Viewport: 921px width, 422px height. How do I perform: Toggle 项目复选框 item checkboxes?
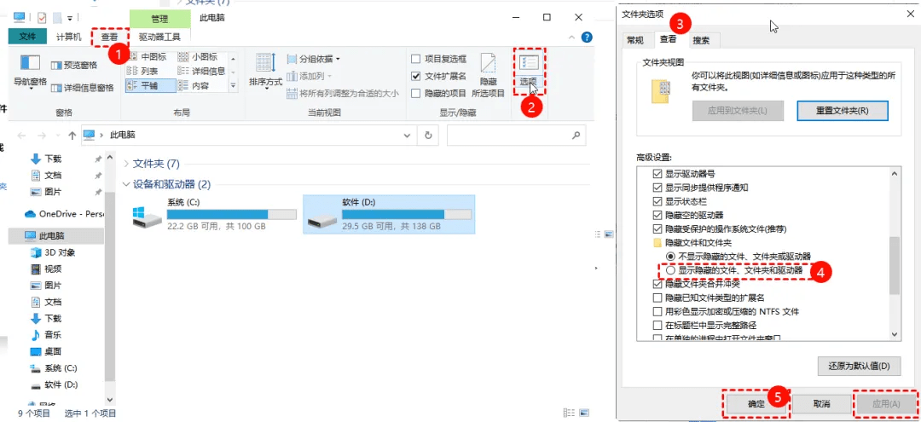tap(416, 59)
